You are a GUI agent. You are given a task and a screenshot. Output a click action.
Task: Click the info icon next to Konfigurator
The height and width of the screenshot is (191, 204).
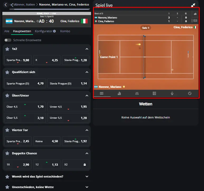tap(54, 31)
